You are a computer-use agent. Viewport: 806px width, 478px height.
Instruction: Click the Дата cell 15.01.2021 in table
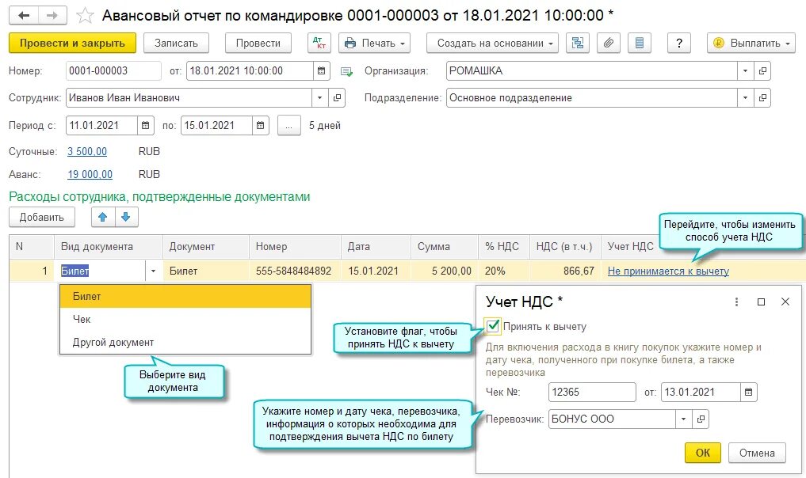376,271
